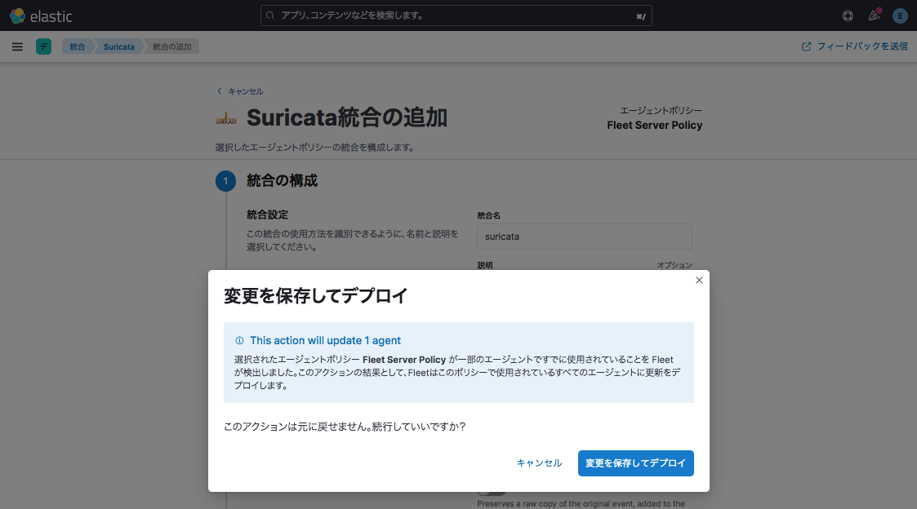Click the info icon in the agent callout

[239, 341]
